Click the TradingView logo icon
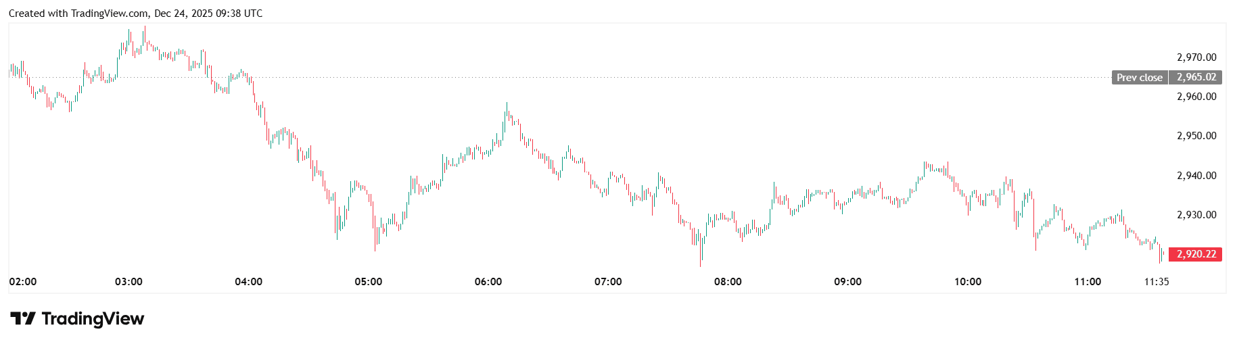Screen dimensions: 1235x344 pyautogui.click(x=22, y=318)
